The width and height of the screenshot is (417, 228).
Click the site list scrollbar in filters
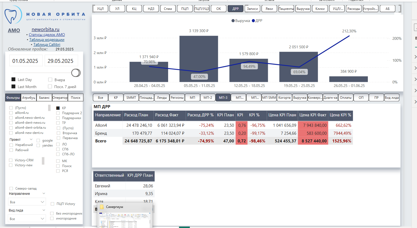pos(49,108)
